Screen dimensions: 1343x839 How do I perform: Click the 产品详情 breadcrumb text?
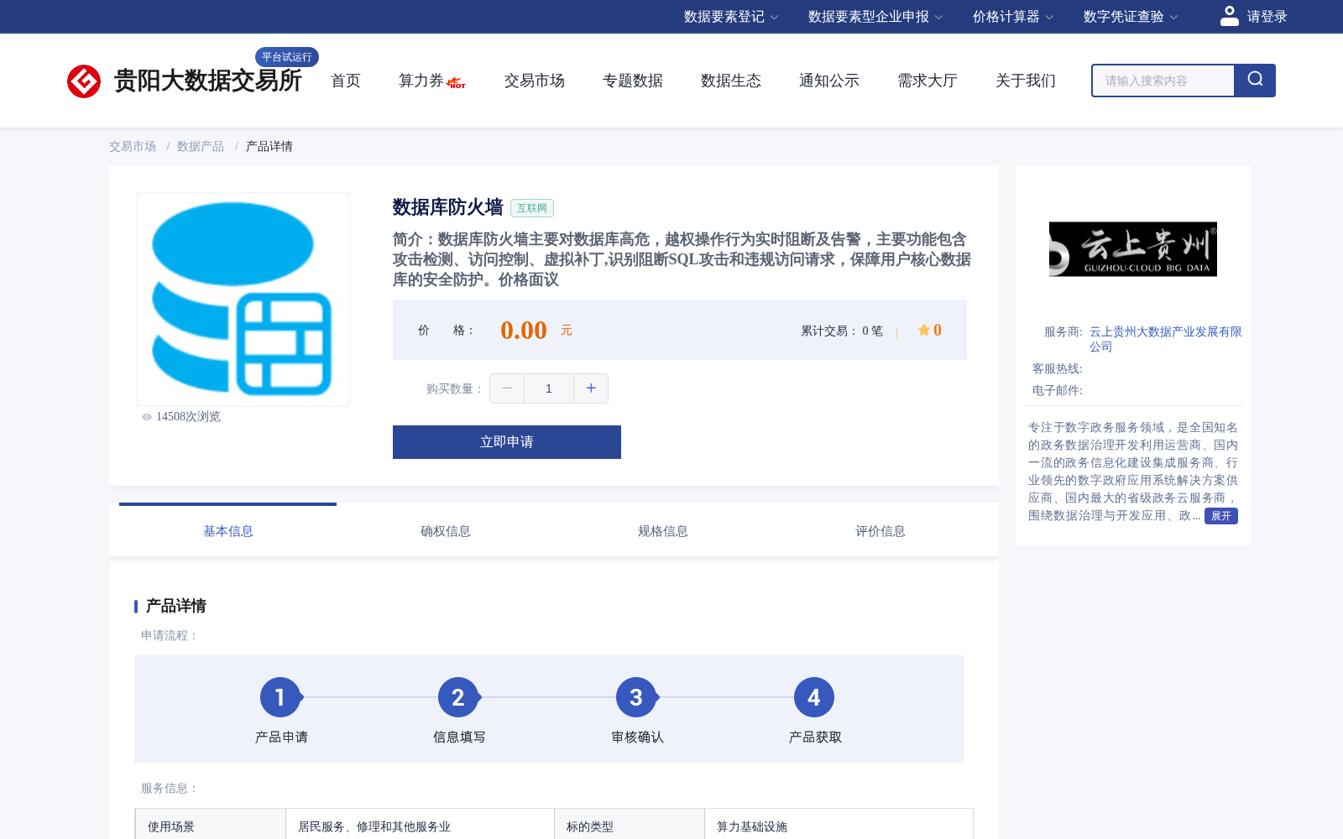click(x=269, y=146)
